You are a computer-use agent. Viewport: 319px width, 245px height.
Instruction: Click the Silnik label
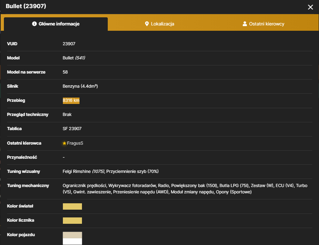[13, 86]
